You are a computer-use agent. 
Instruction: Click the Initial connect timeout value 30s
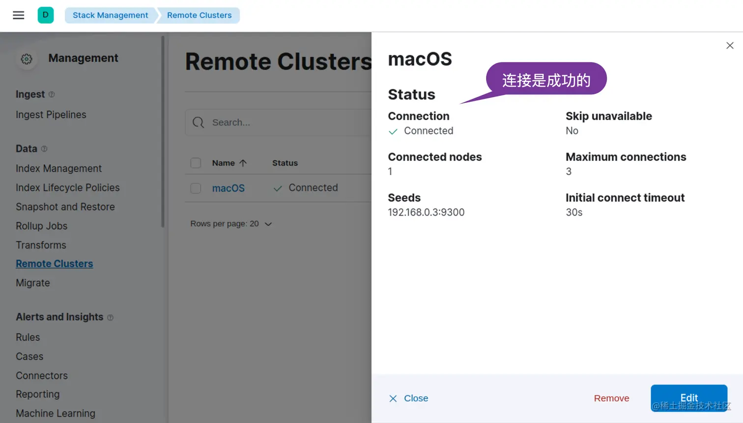coord(574,212)
